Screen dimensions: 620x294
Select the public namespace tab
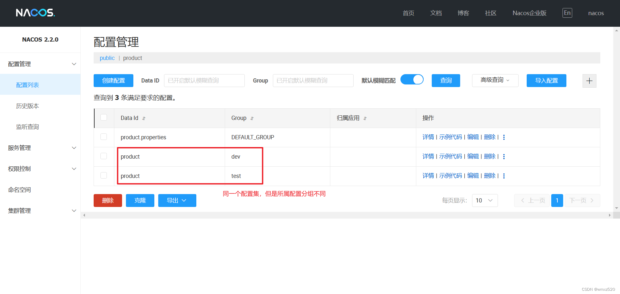pos(107,58)
